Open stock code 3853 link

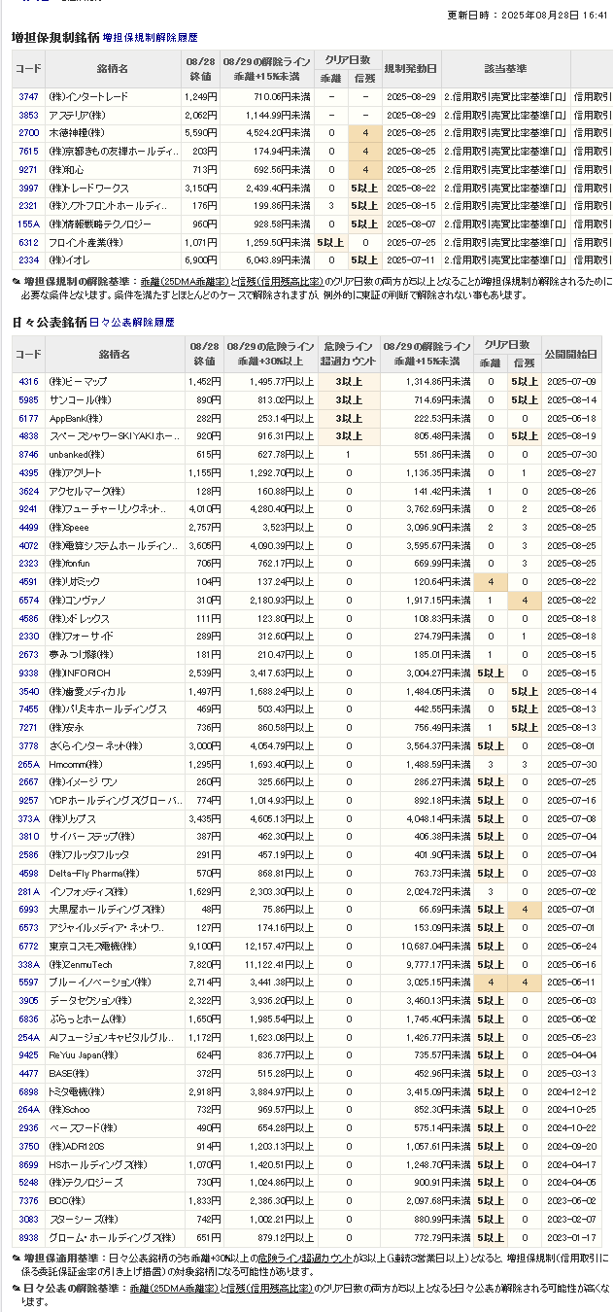(28, 115)
